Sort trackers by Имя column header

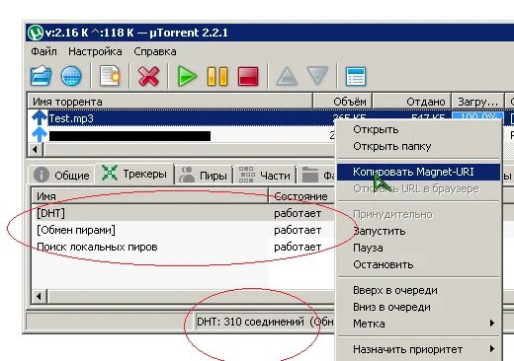pos(149,196)
